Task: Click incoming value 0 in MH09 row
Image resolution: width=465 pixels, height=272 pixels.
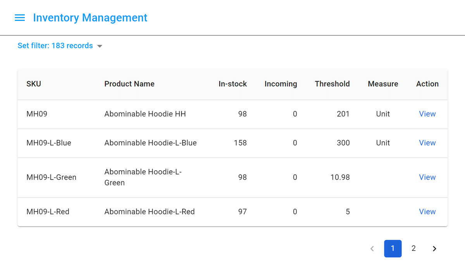Action: [x=295, y=114]
